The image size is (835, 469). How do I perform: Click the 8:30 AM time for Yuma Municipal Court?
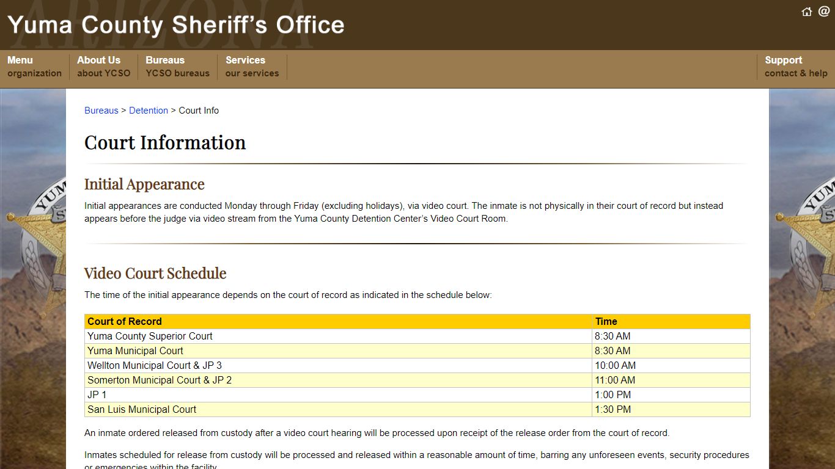671,351
